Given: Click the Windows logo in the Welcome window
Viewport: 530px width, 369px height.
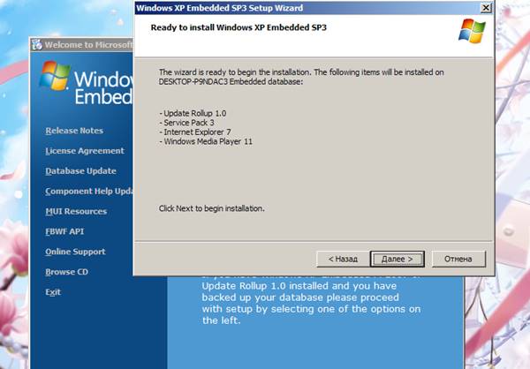Looking at the screenshot, I should [55, 76].
